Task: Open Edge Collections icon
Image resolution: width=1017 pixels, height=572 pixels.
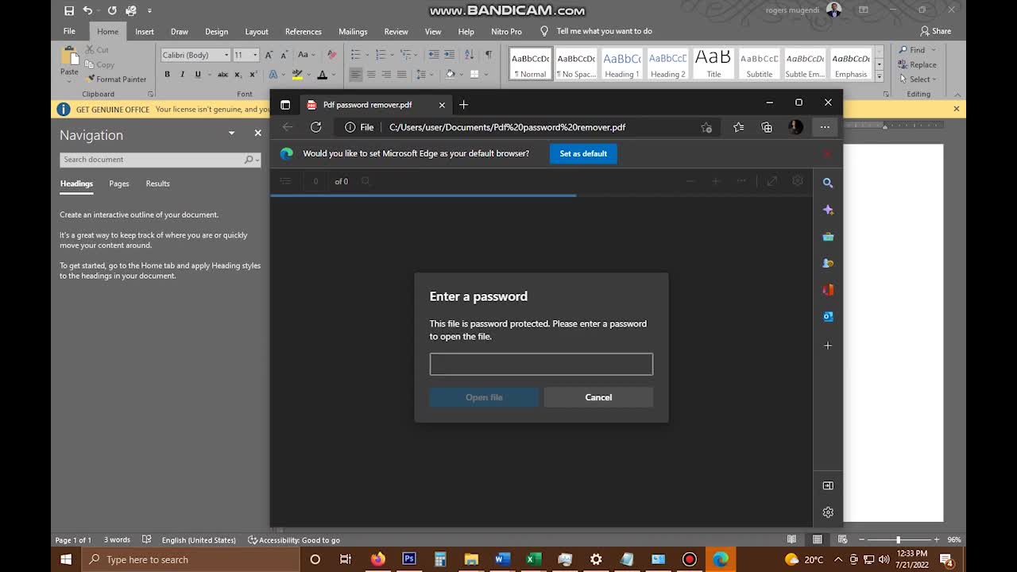Action: click(767, 127)
